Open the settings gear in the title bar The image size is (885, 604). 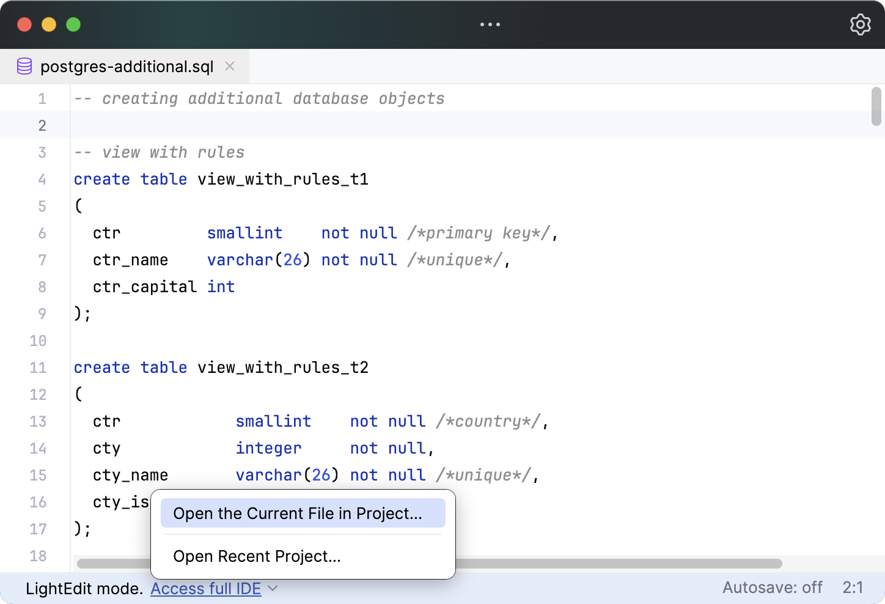coord(860,24)
